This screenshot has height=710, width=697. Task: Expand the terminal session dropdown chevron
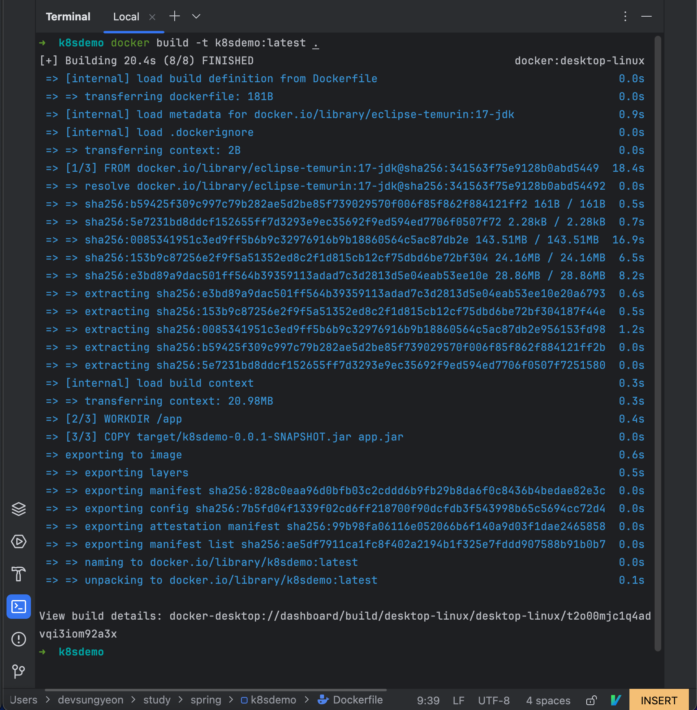[x=196, y=16]
